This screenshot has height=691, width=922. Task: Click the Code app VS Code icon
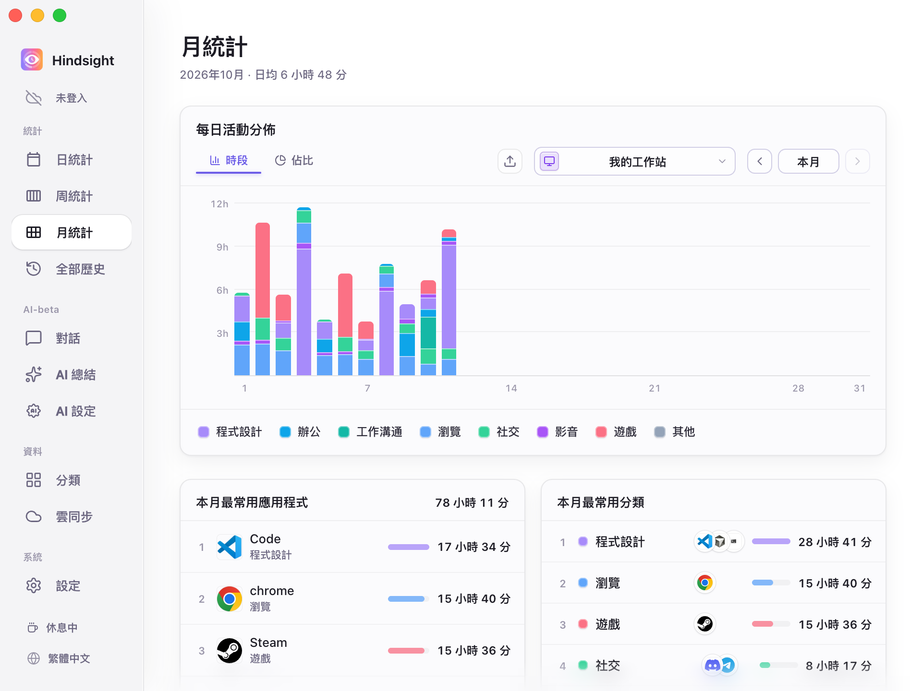coord(230,547)
